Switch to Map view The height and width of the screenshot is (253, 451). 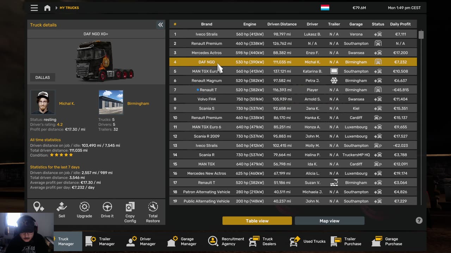[329, 221]
